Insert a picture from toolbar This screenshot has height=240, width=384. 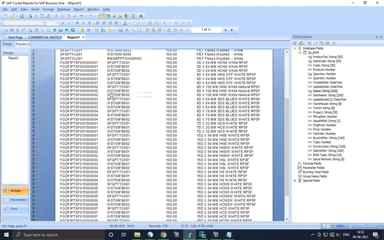click(54, 30)
